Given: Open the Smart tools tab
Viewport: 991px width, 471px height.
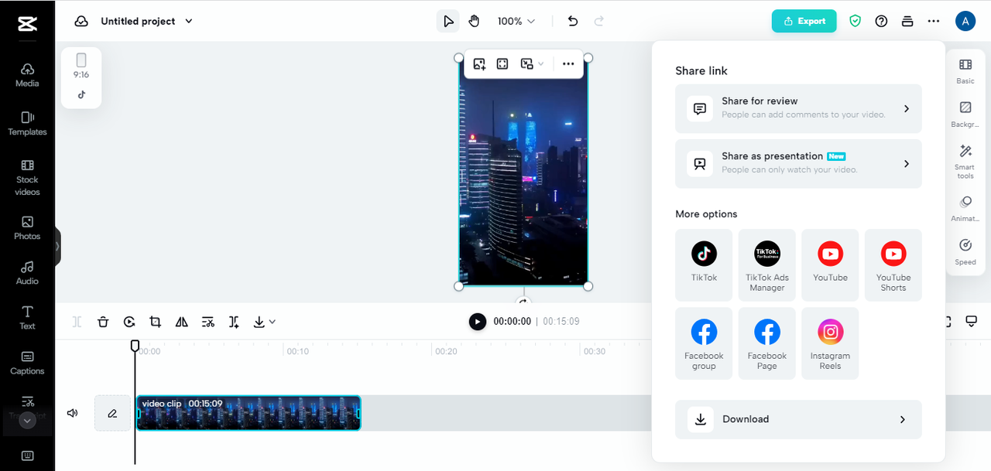Looking at the screenshot, I should coord(965,162).
